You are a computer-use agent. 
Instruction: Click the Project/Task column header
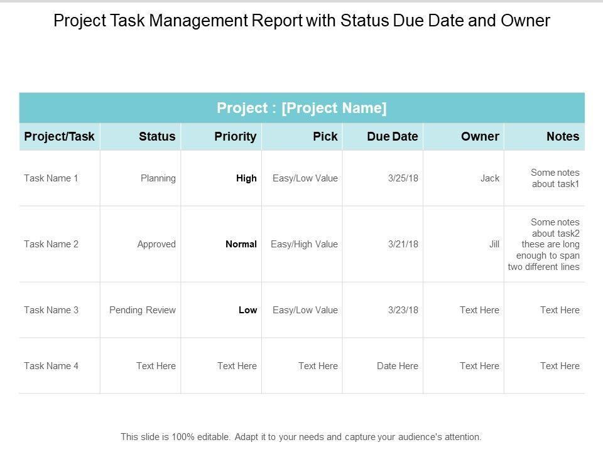click(x=59, y=136)
